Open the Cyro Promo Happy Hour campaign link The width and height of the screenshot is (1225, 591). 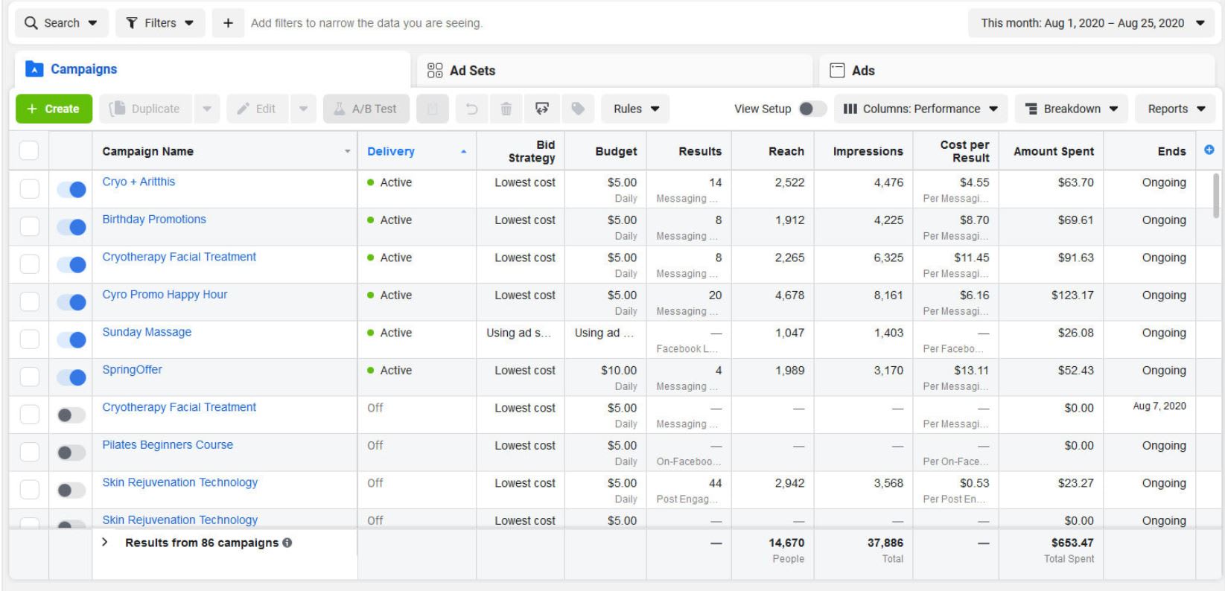(165, 294)
